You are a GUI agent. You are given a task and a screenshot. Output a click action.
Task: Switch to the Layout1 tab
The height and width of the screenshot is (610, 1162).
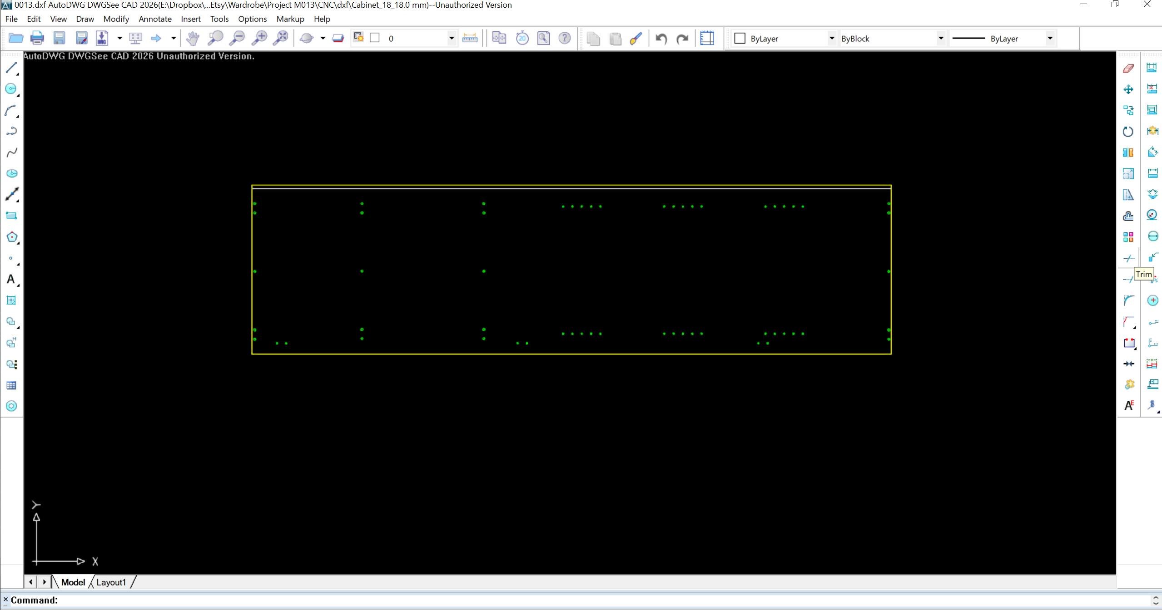(x=111, y=582)
